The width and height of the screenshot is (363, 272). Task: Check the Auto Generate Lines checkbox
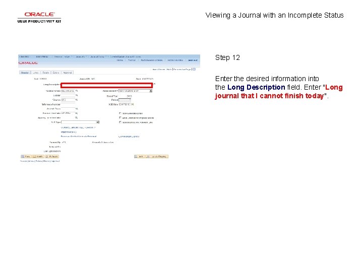pyautogui.click(x=120, y=113)
